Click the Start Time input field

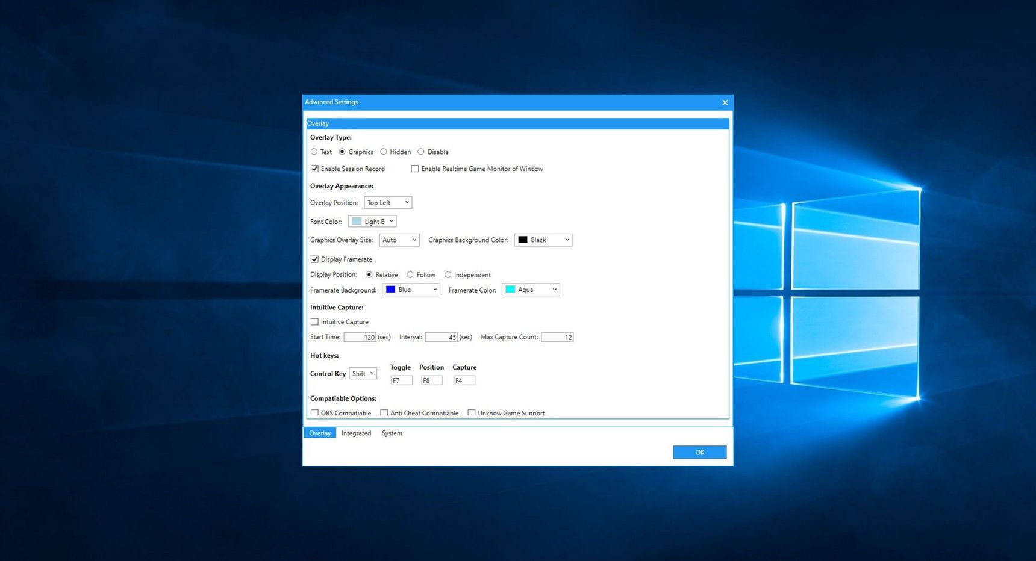(x=360, y=337)
